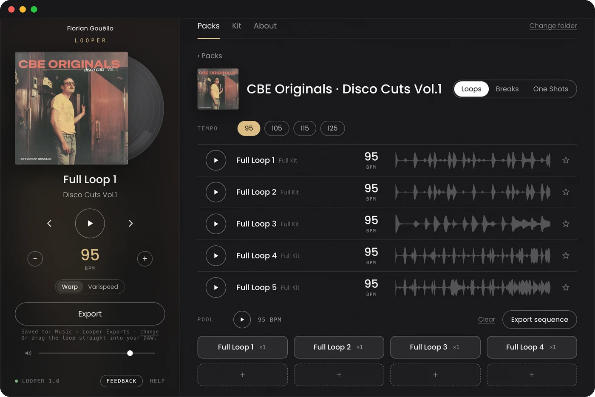Click the Change folder link
This screenshot has height=397, width=595.
coord(553,26)
